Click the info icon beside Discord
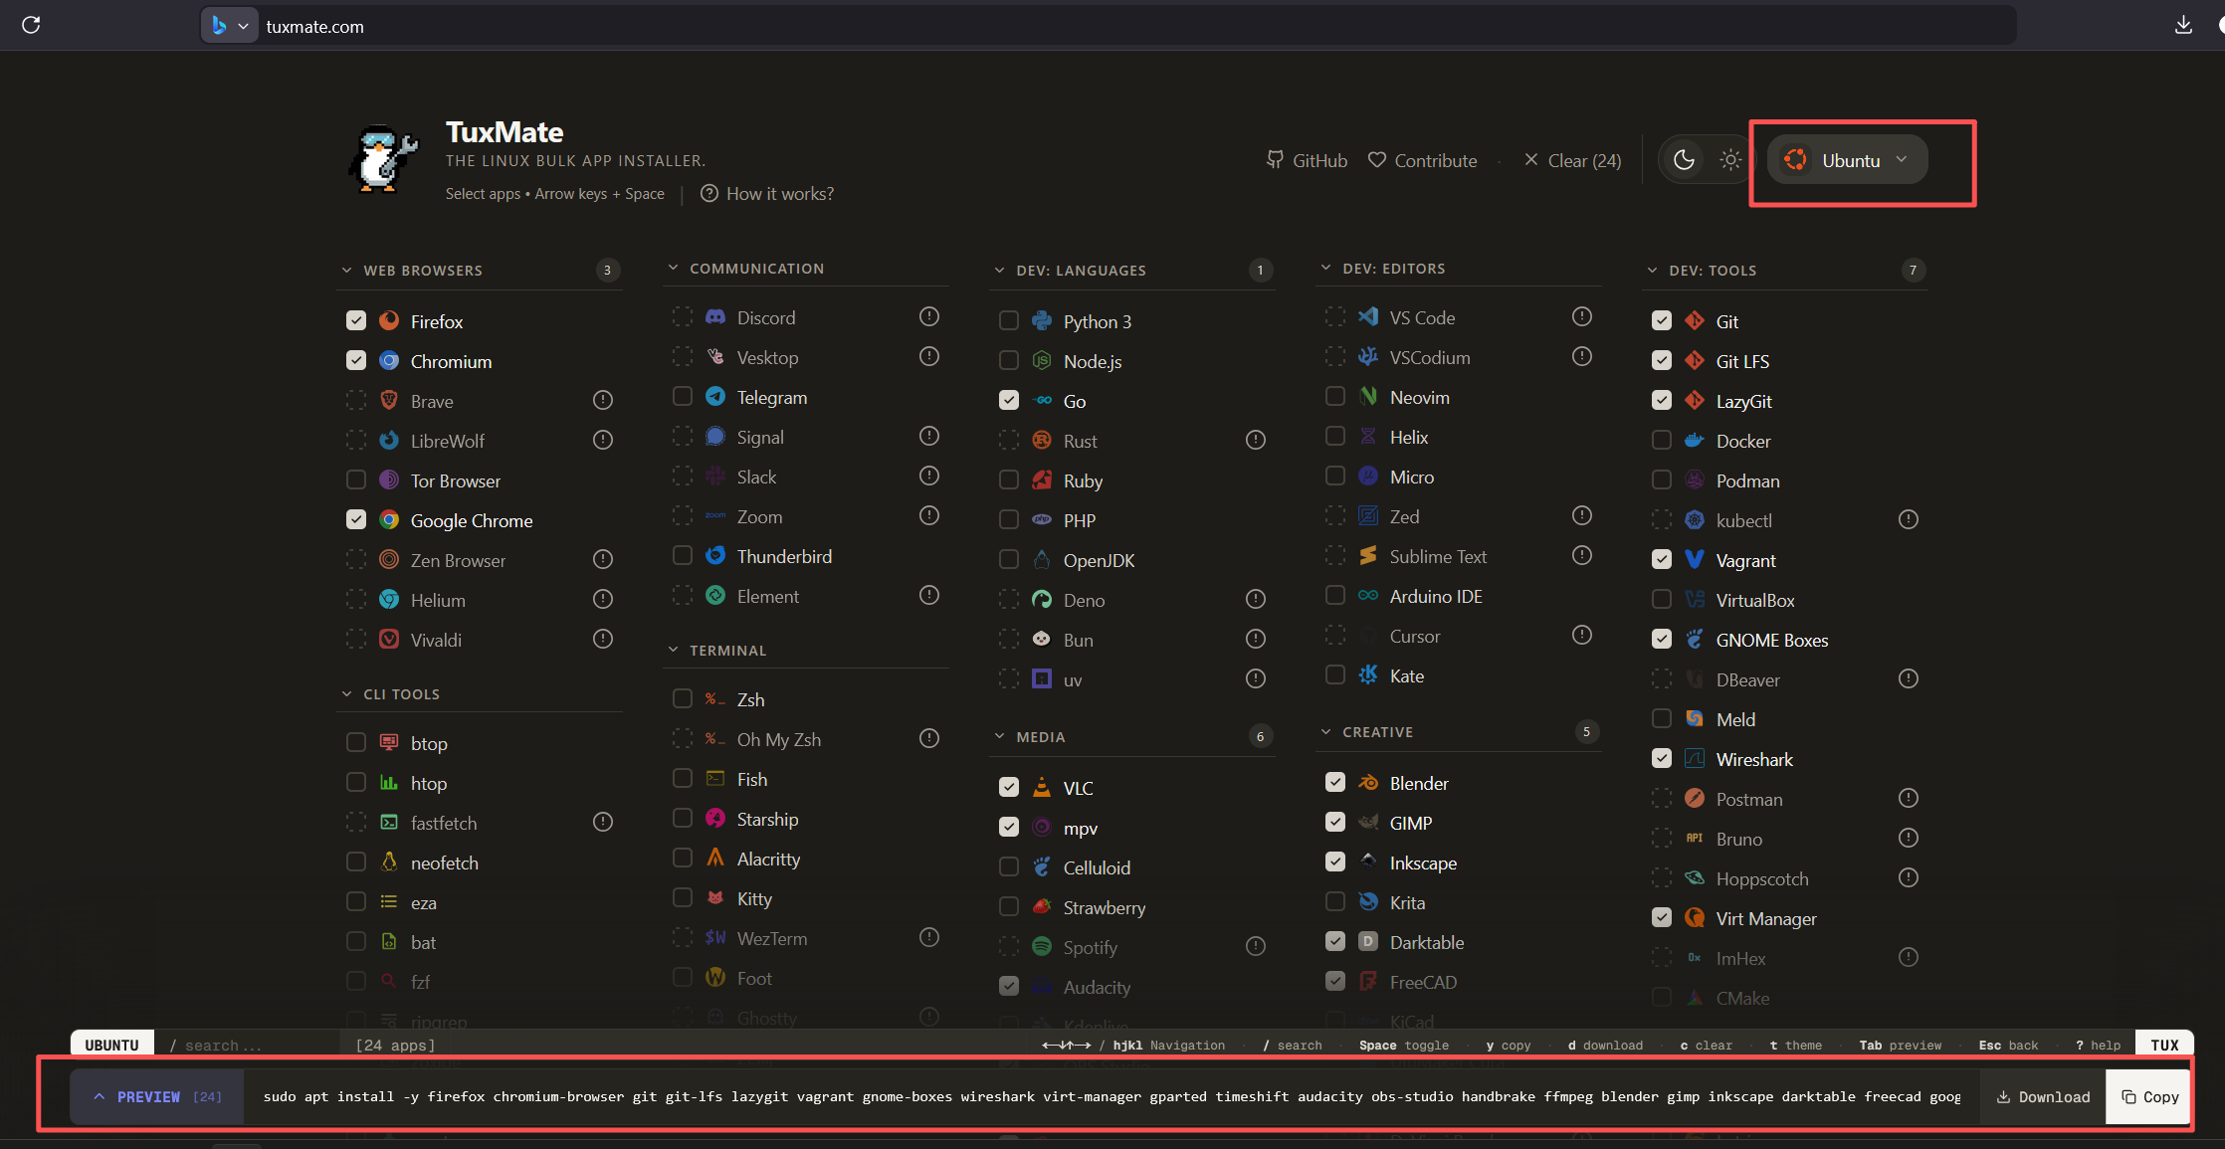 point(929,316)
